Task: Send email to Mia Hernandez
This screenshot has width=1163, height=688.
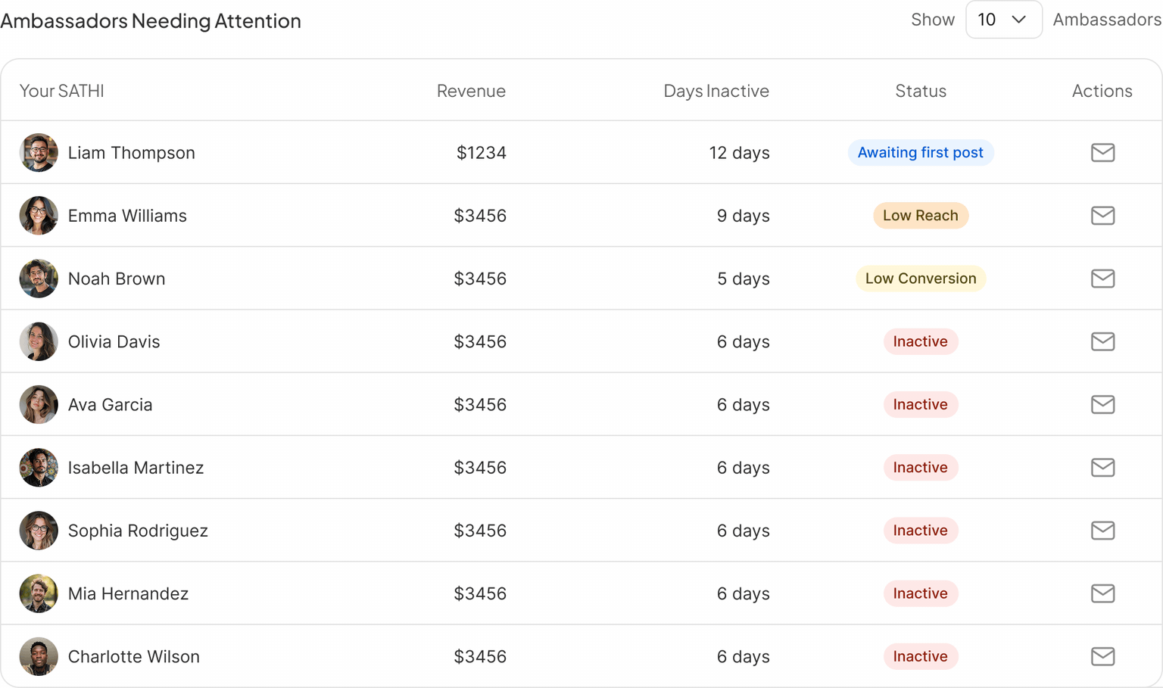Action: (1102, 593)
